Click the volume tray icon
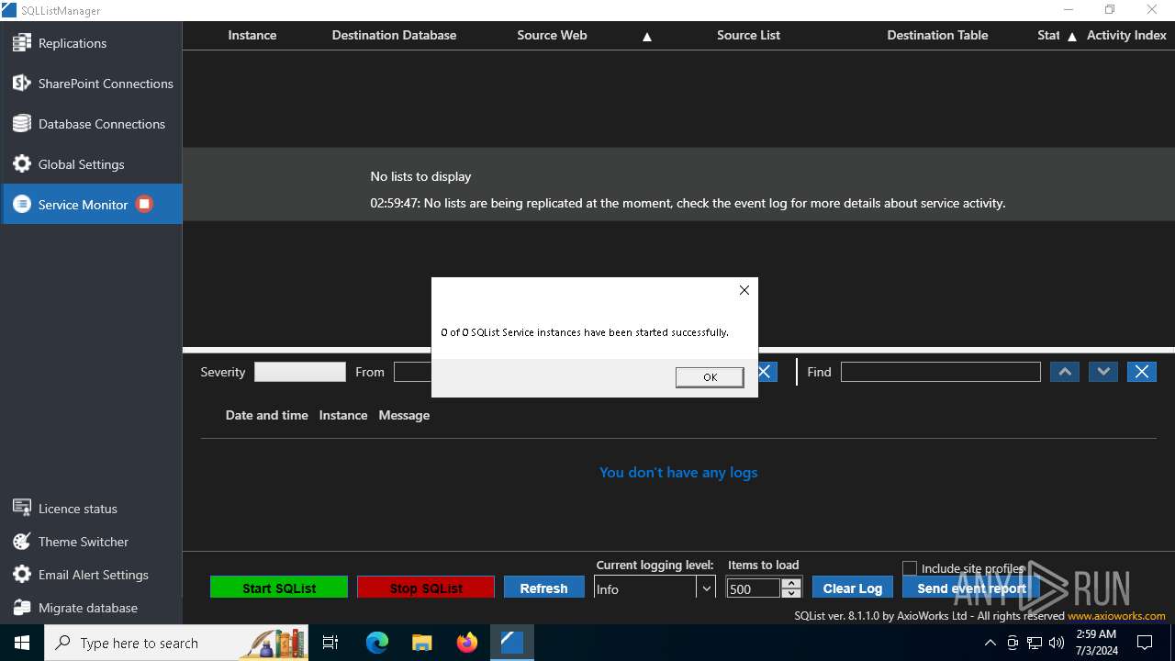The image size is (1175, 661). pos(1057,643)
